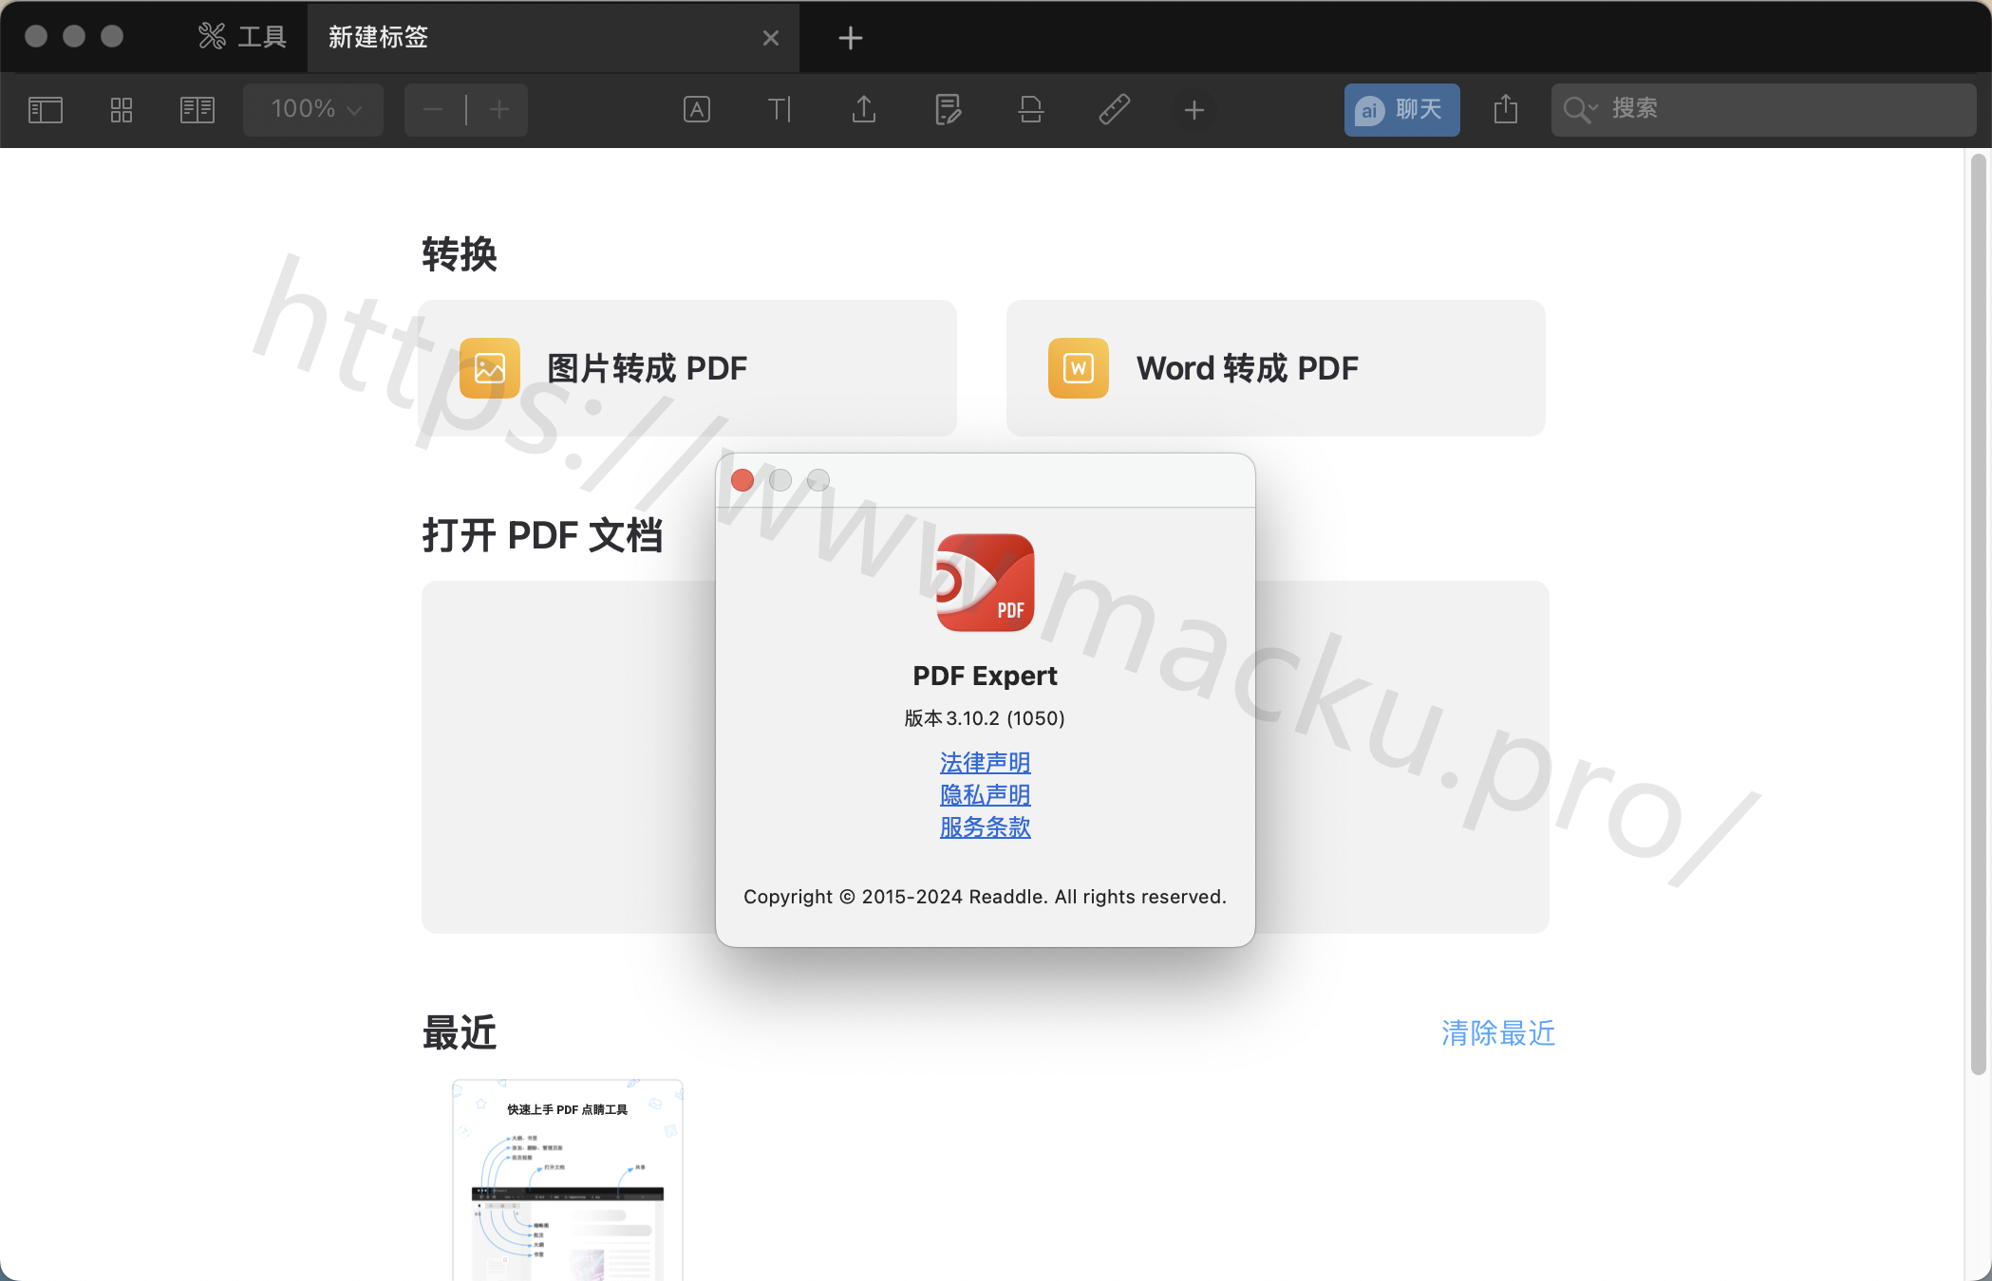Click the PDF Expert title in dialog
Screen dimensions: 1992x1281
pos(985,676)
